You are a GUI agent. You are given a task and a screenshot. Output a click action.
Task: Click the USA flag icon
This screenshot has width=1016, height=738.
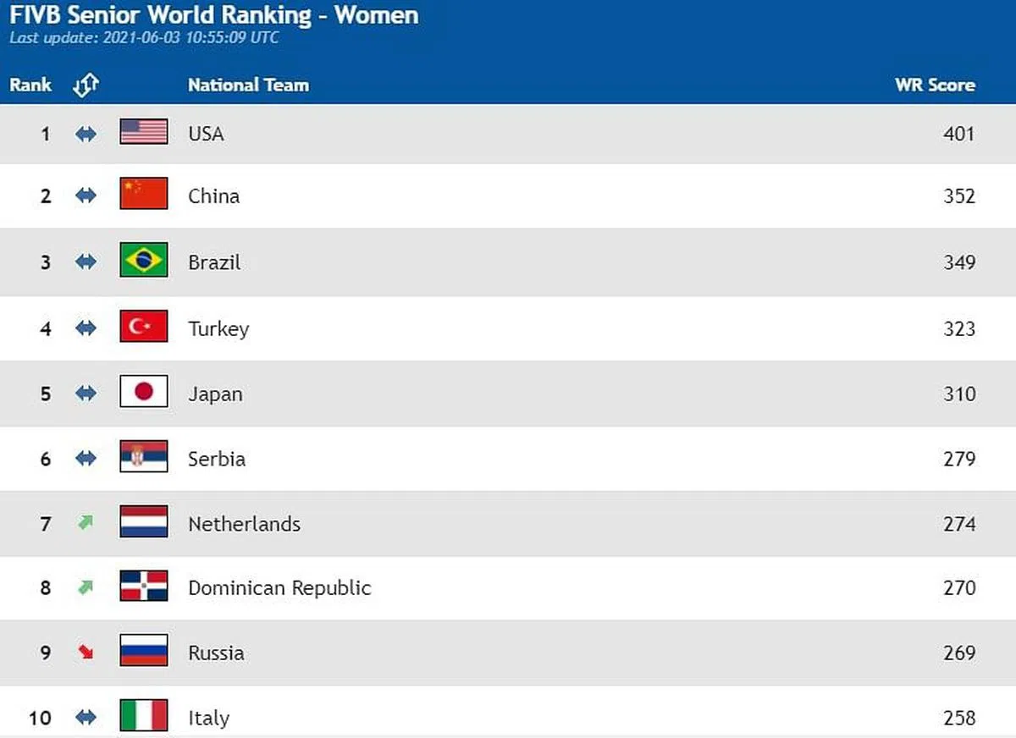coord(144,132)
